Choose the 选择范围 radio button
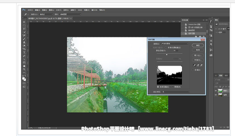Screen dimensions: 235x136 (158, 87)
